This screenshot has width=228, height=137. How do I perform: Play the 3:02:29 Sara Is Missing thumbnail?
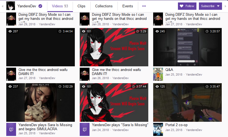pos(41,102)
